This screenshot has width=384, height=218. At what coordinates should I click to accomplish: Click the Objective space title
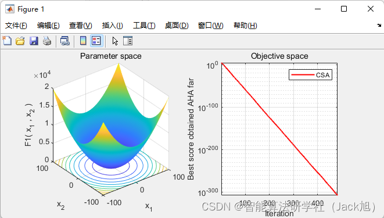tap(279, 56)
